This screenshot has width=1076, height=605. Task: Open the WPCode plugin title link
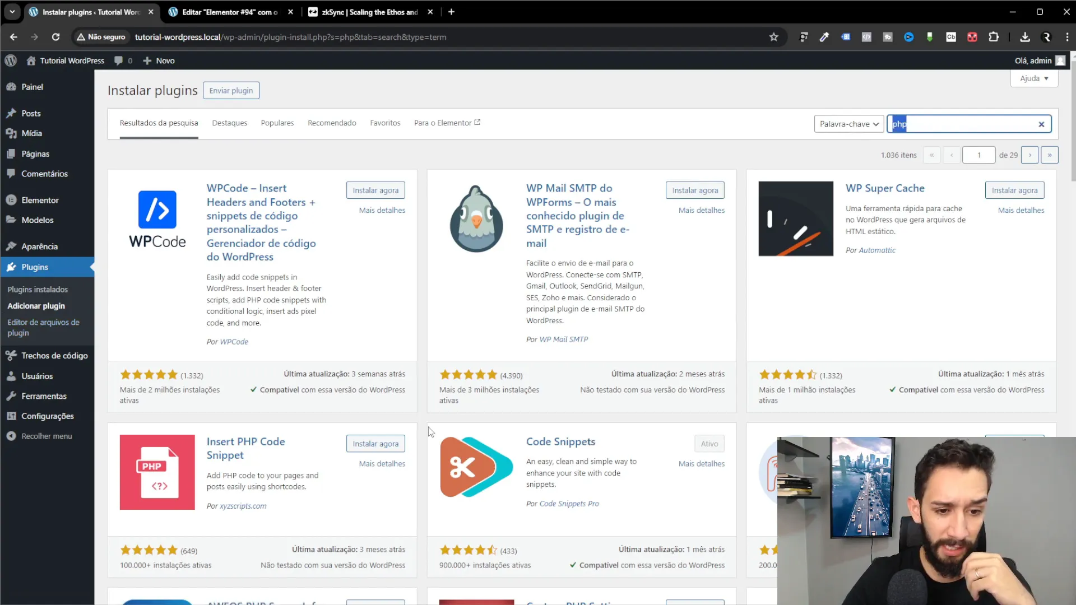coord(261,222)
